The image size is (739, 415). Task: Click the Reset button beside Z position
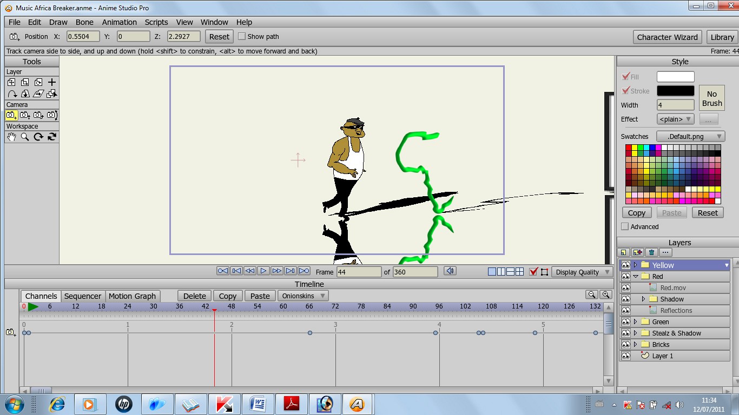pyautogui.click(x=219, y=37)
